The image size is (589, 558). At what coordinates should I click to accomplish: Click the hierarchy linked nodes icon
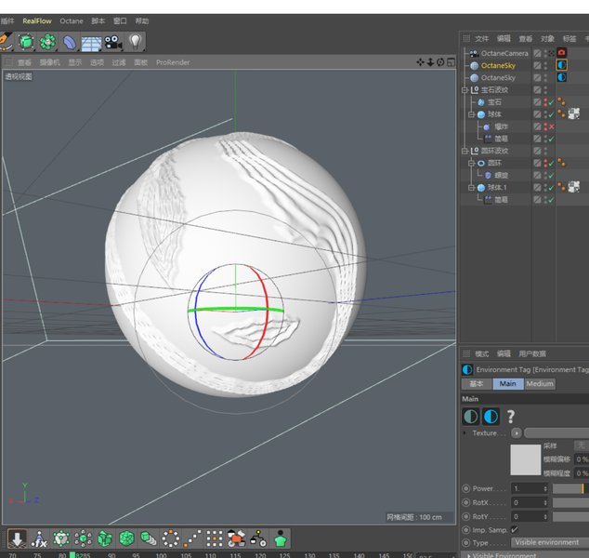[258, 538]
